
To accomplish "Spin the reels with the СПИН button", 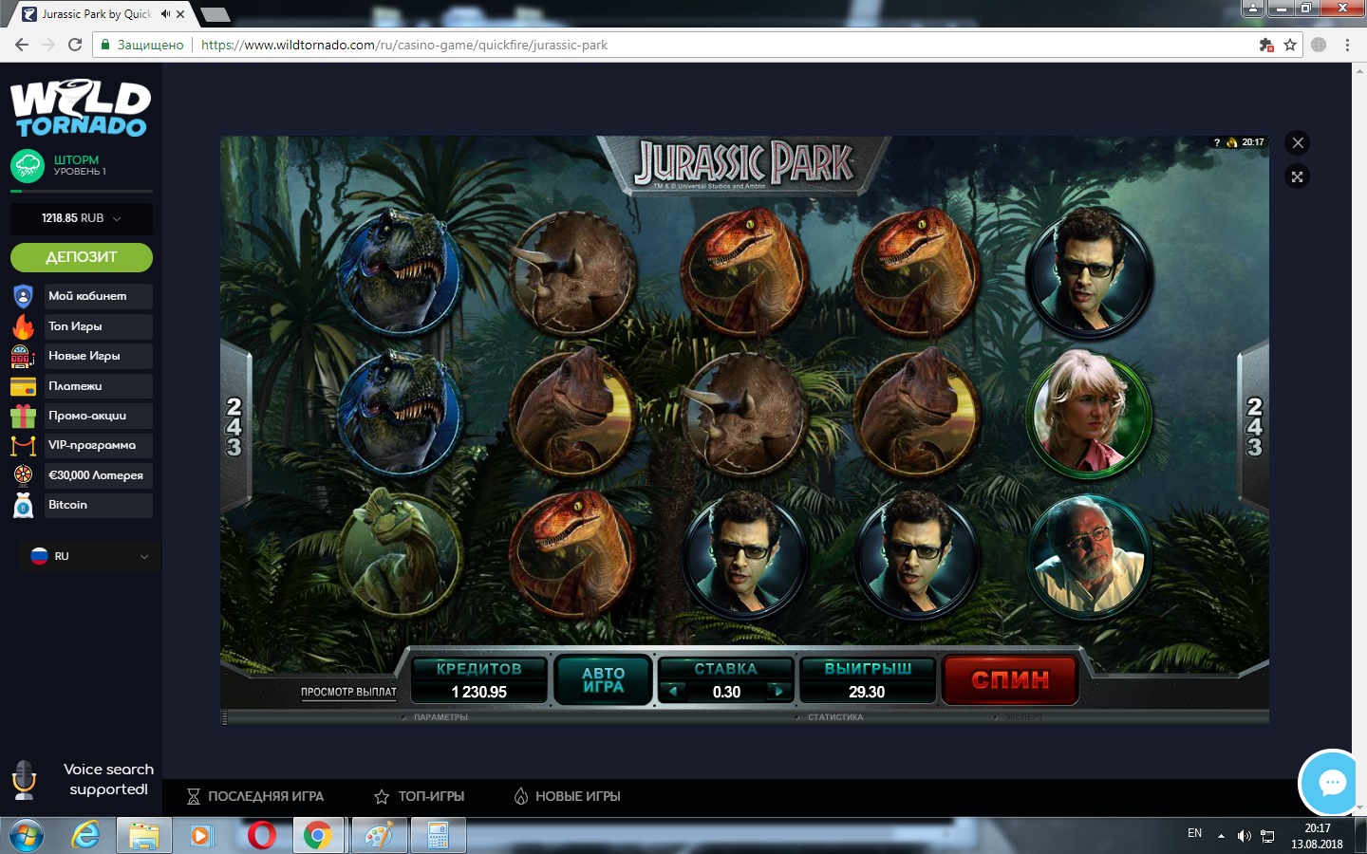I will tap(1010, 679).
